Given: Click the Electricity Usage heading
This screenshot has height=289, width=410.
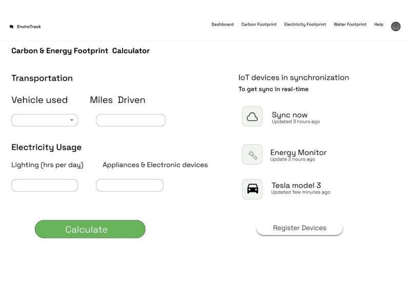Looking at the screenshot, I should 46,147.
